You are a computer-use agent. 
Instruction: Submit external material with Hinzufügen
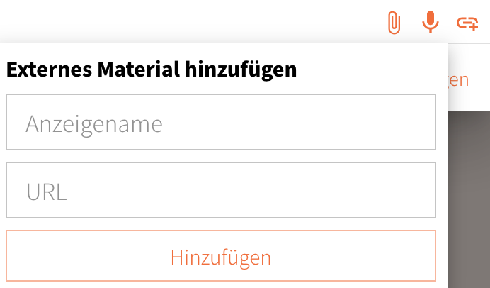220,256
